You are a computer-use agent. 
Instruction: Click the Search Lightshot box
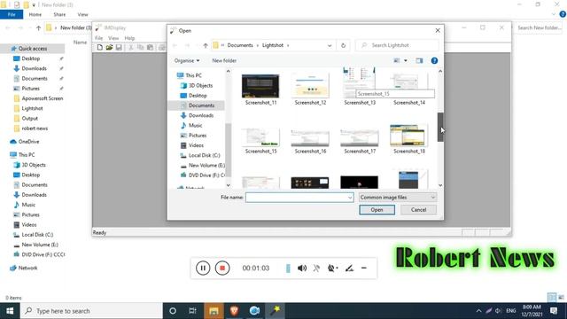397,45
